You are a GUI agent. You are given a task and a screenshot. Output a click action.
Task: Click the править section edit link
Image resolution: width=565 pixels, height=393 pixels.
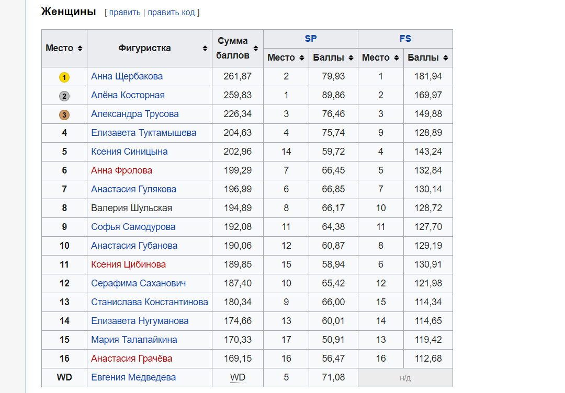click(125, 13)
